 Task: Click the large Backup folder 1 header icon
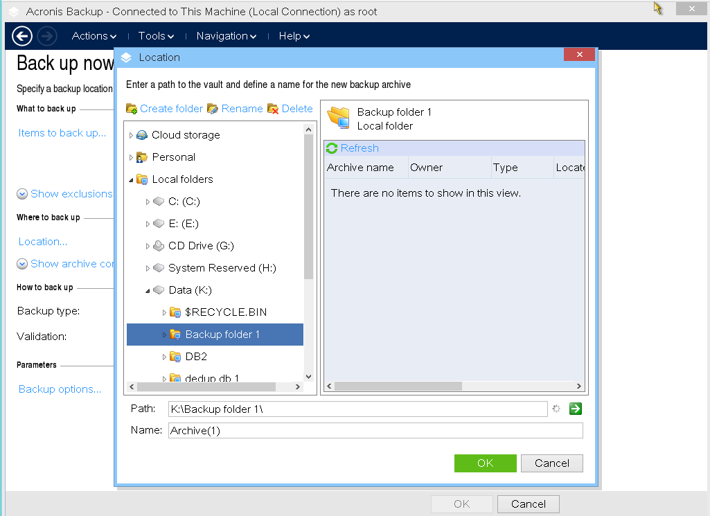(339, 118)
